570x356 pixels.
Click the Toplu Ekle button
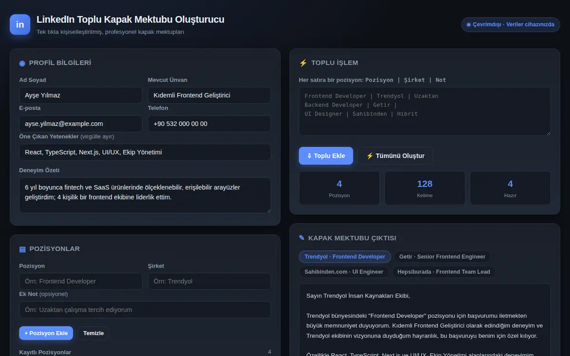[x=326, y=156]
